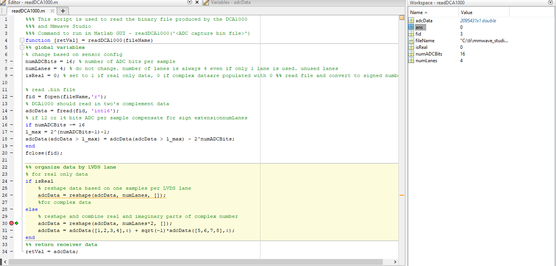556x266 pixels.
Task: Select the adcData variable name row
Action: 424,21
